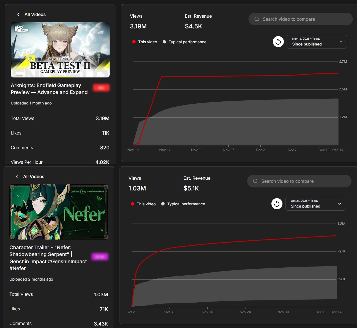The width and height of the screenshot is (357, 328).
Task: Focus search video to compare field, Genshin
Action: (x=299, y=181)
